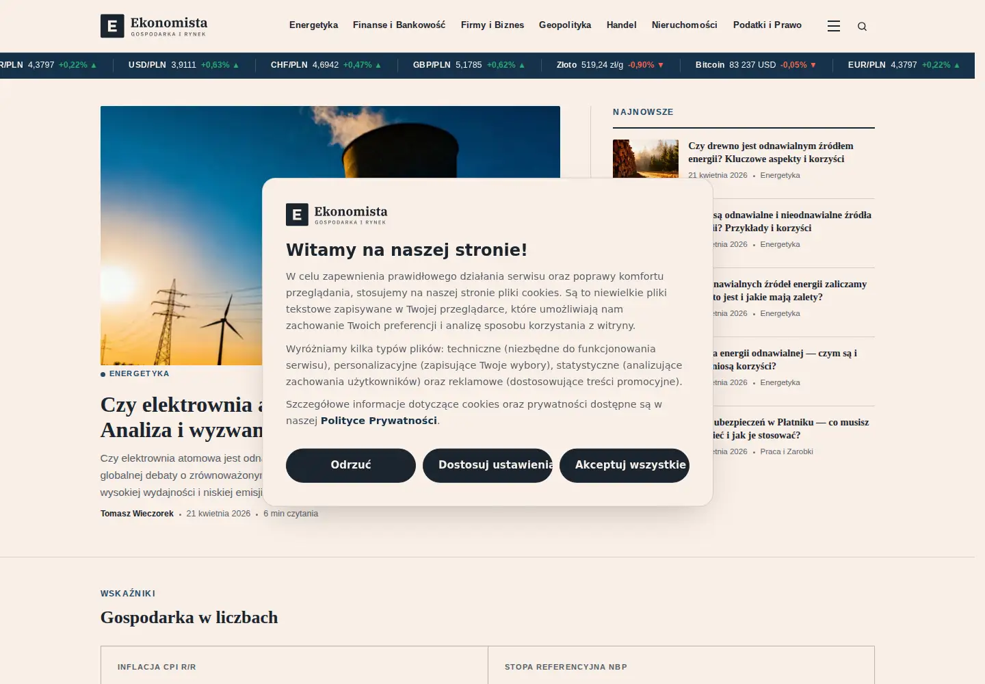Open article about ubezpieczeń w Płatniku

tap(791, 428)
